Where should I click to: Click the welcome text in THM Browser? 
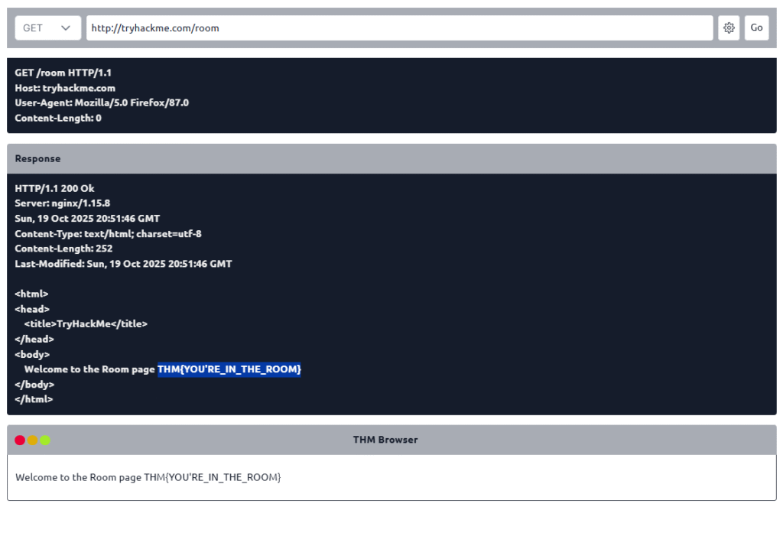click(148, 477)
